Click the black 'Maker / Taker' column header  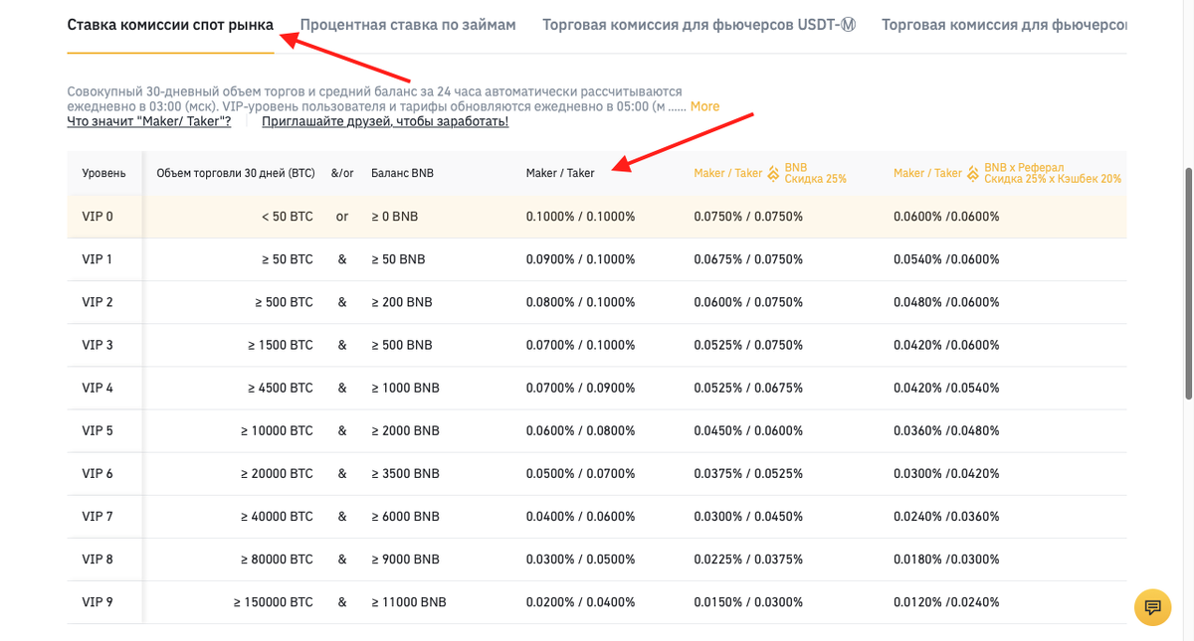560,173
